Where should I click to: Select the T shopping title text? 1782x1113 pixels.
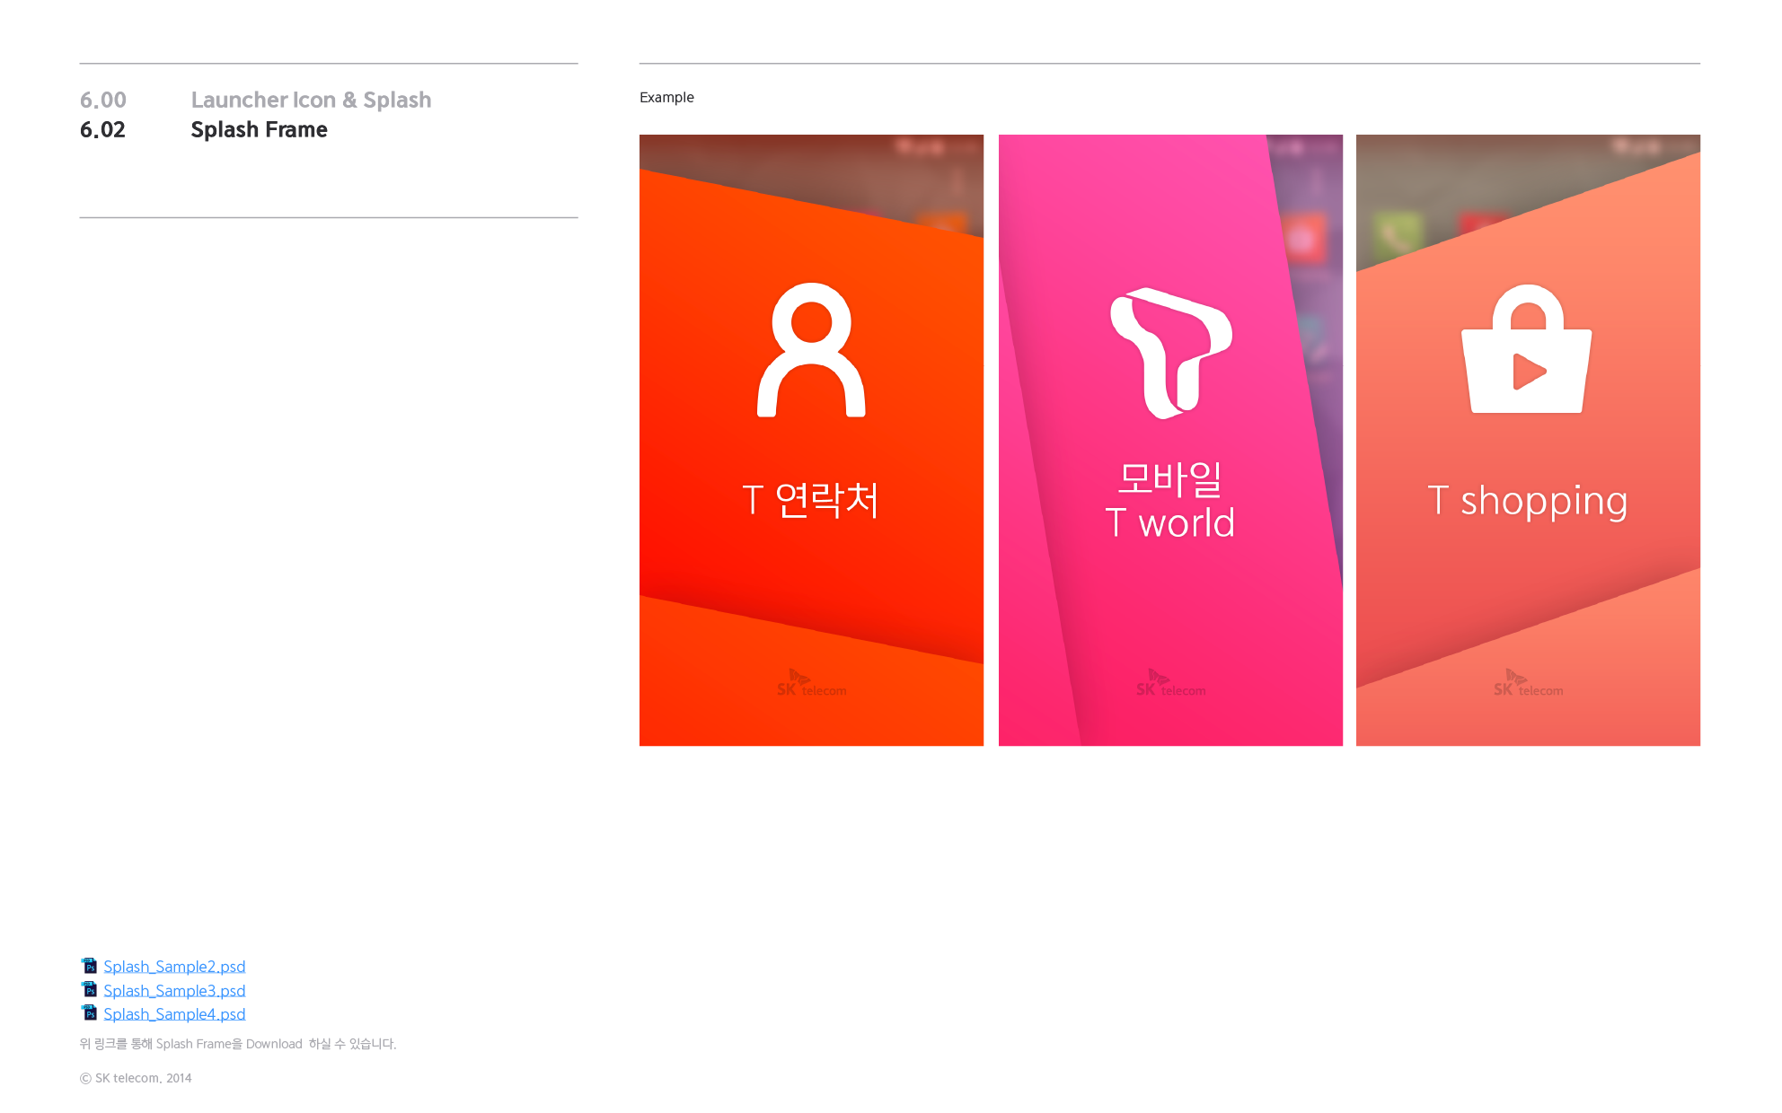1528,502
